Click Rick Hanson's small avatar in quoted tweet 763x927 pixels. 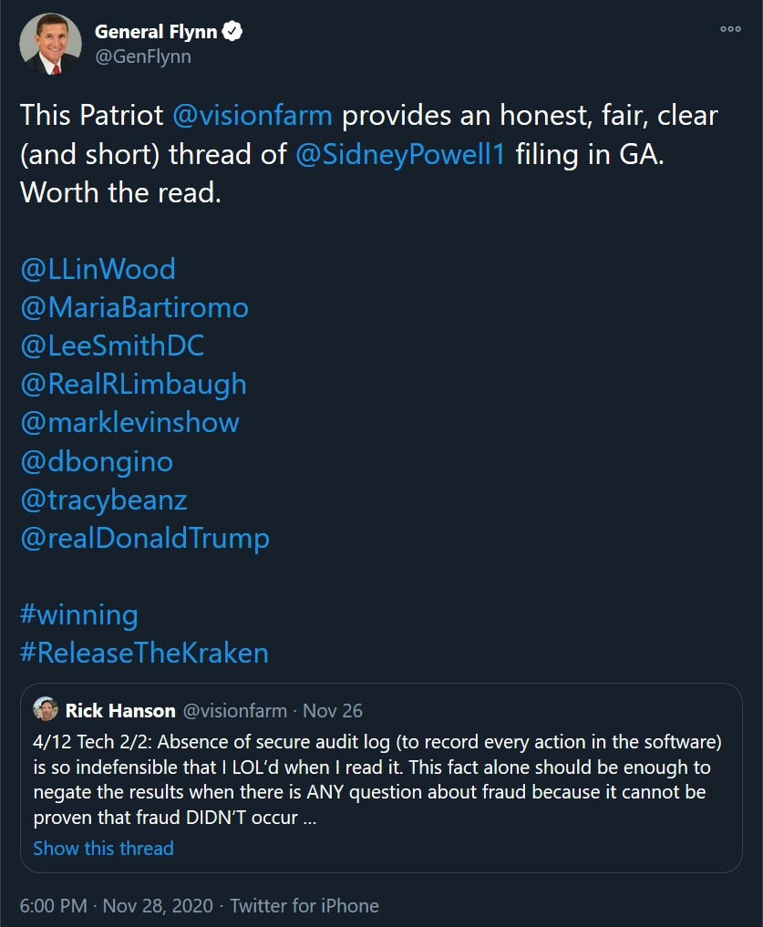pyautogui.click(x=46, y=710)
